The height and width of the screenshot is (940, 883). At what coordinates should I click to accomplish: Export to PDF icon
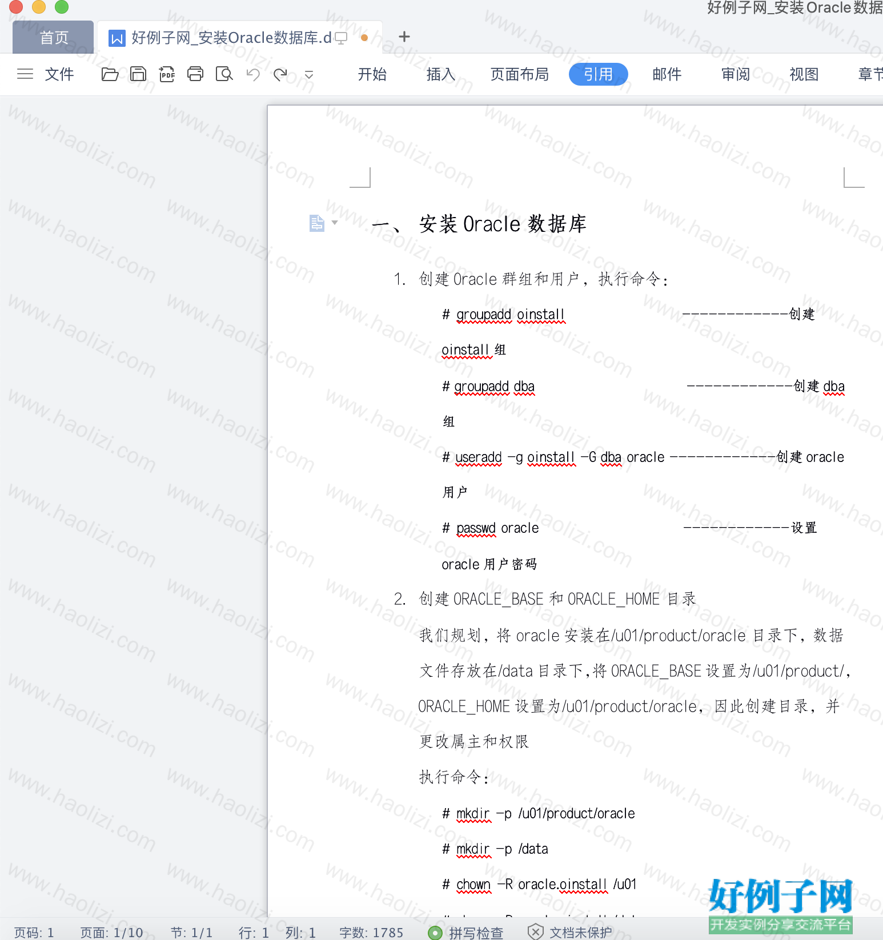point(167,74)
